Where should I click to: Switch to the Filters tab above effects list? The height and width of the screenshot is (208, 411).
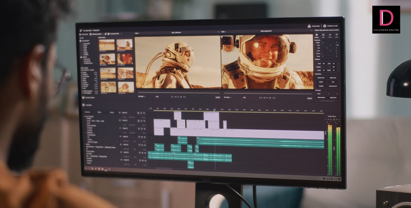tap(112, 112)
